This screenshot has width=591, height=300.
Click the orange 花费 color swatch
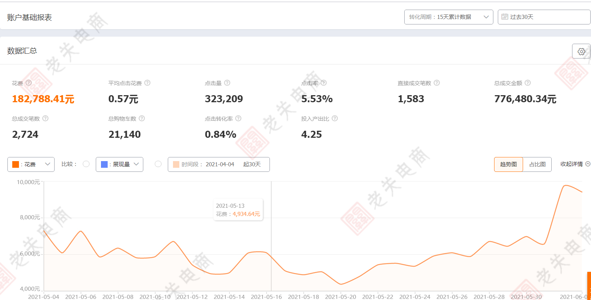click(16, 164)
